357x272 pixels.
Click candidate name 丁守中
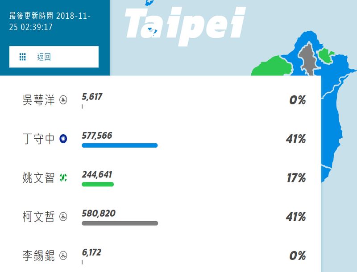38,139
